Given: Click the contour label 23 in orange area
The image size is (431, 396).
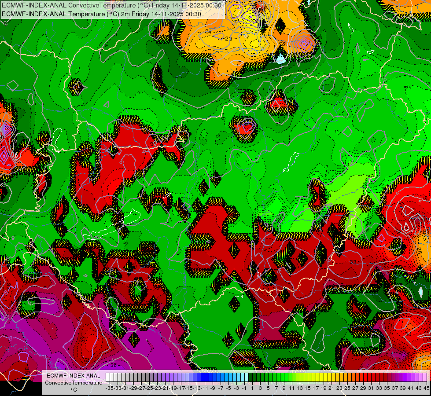Looking at the screenshot, I should (x=228, y=39).
